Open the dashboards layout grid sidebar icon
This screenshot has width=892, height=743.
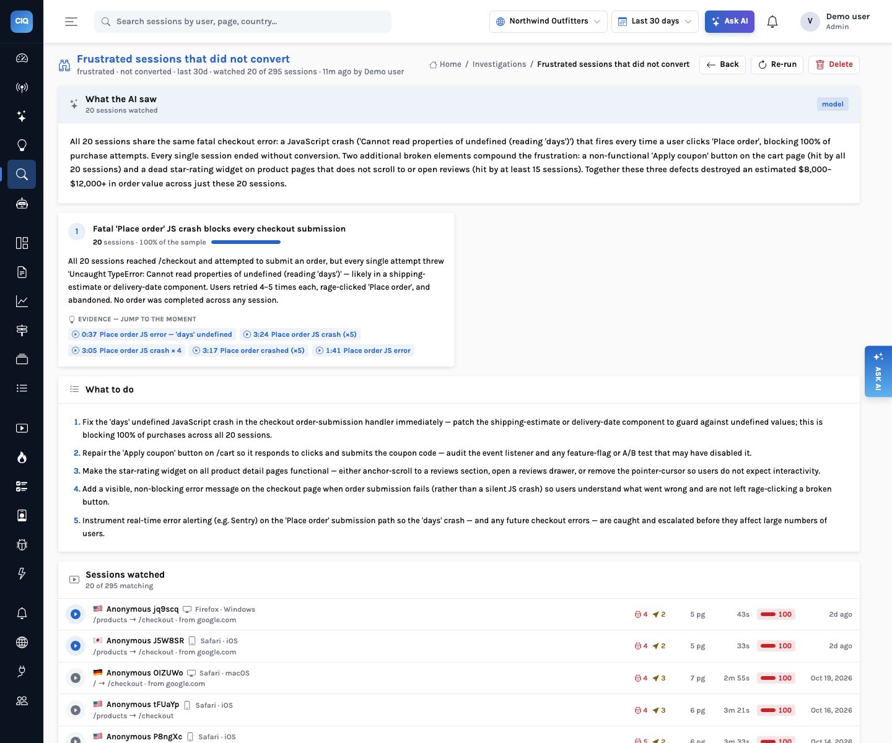[x=22, y=243]
